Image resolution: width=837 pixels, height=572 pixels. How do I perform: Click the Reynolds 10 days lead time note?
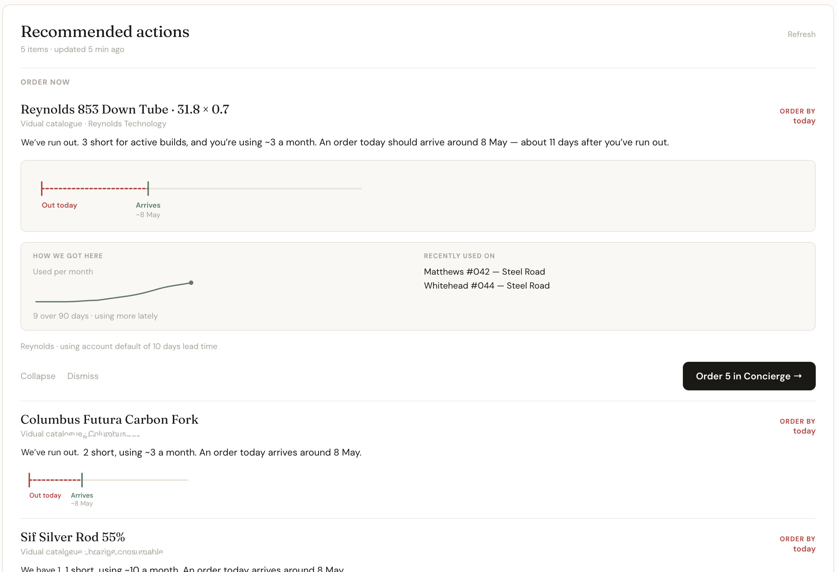119,346
